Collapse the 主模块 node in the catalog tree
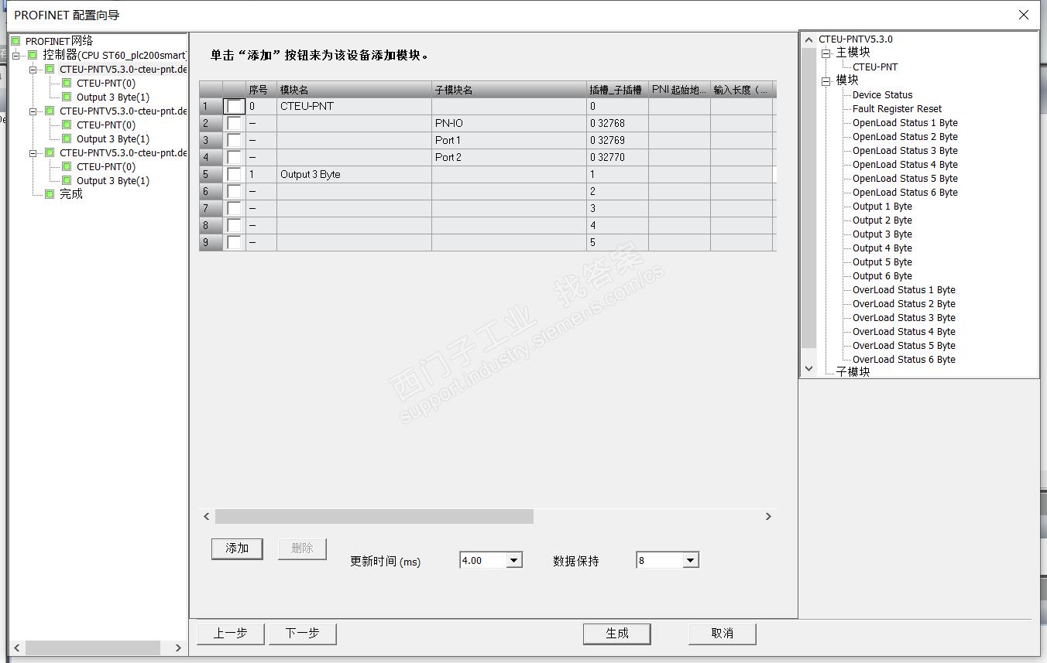The image size is (1047, 663). (826, 53)
